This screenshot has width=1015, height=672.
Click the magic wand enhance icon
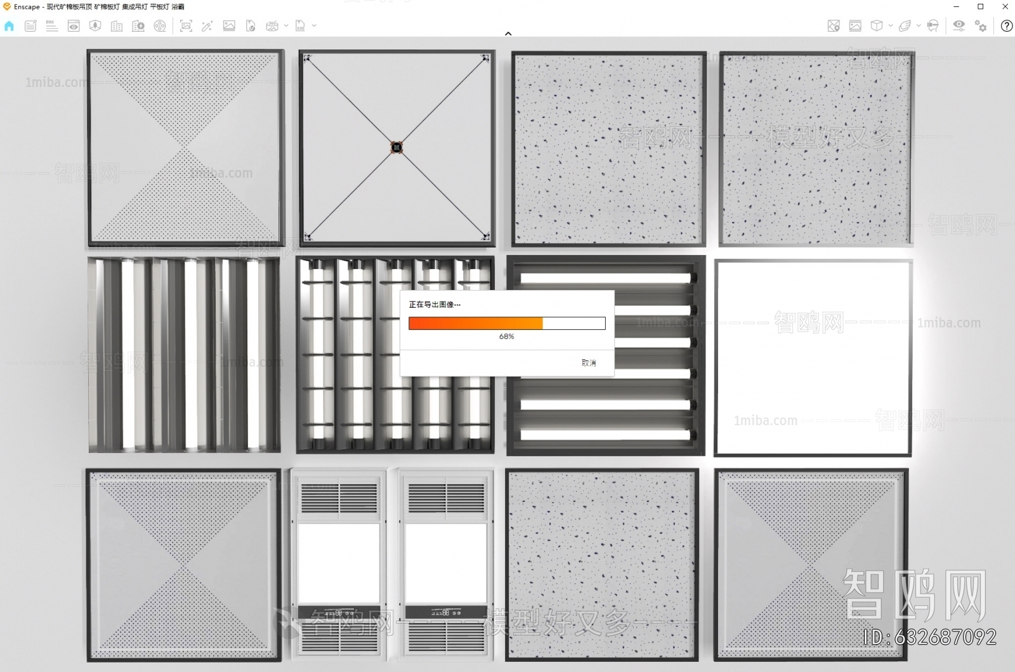point(207,26)
